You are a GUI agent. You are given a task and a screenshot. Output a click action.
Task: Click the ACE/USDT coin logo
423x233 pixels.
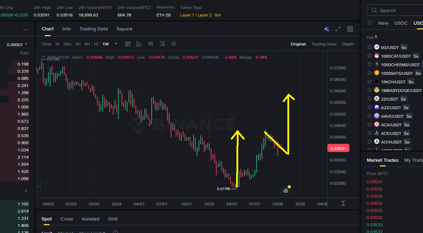tap(377, 133)
